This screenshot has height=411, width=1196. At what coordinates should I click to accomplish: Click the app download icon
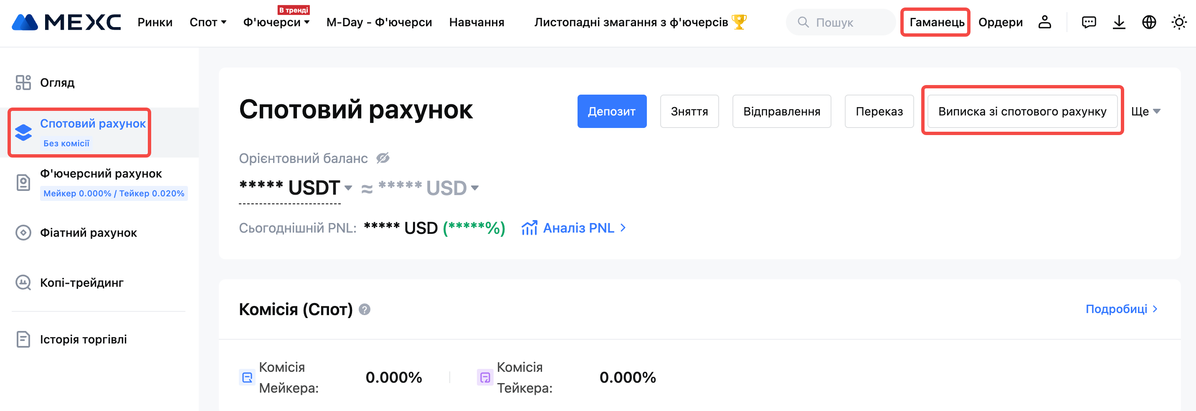(1119, 22)
